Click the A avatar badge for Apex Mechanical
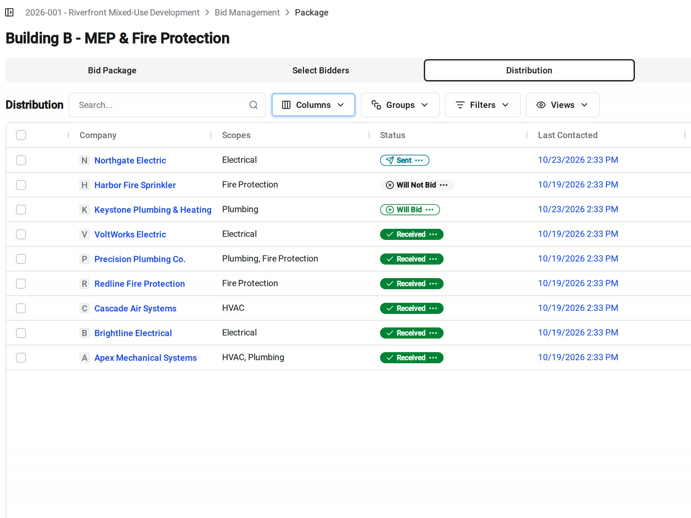The width and height of the screenshot is (691, 518). (85, 357)
